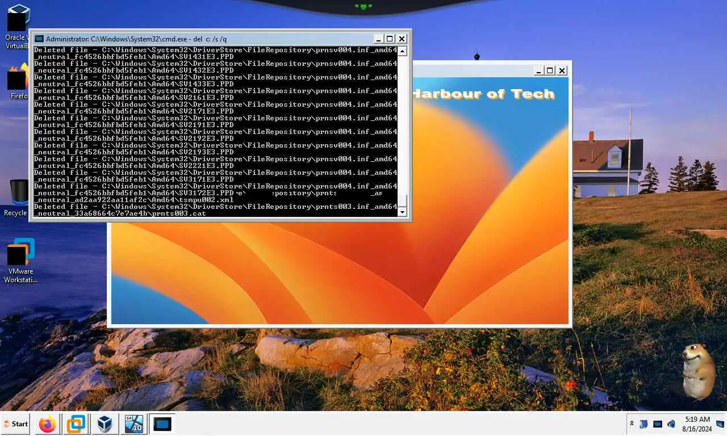This screenshot has width=727, height=436.
Task: Open VMware Workstation taskbar icon
Action: coord(76,424)
